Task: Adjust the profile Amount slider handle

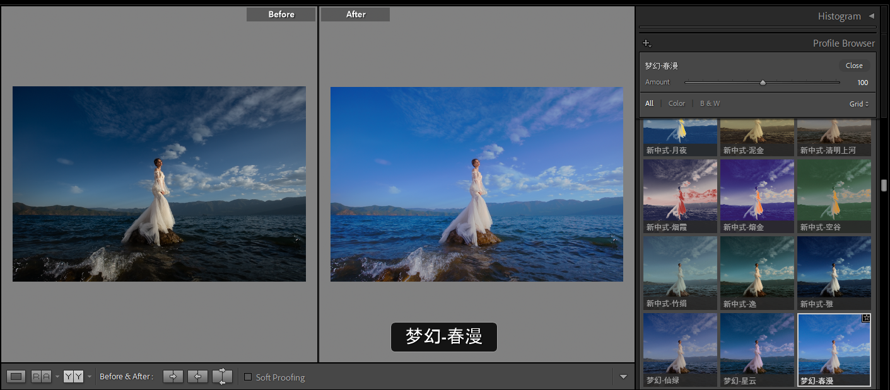Action: coord(763,83)
